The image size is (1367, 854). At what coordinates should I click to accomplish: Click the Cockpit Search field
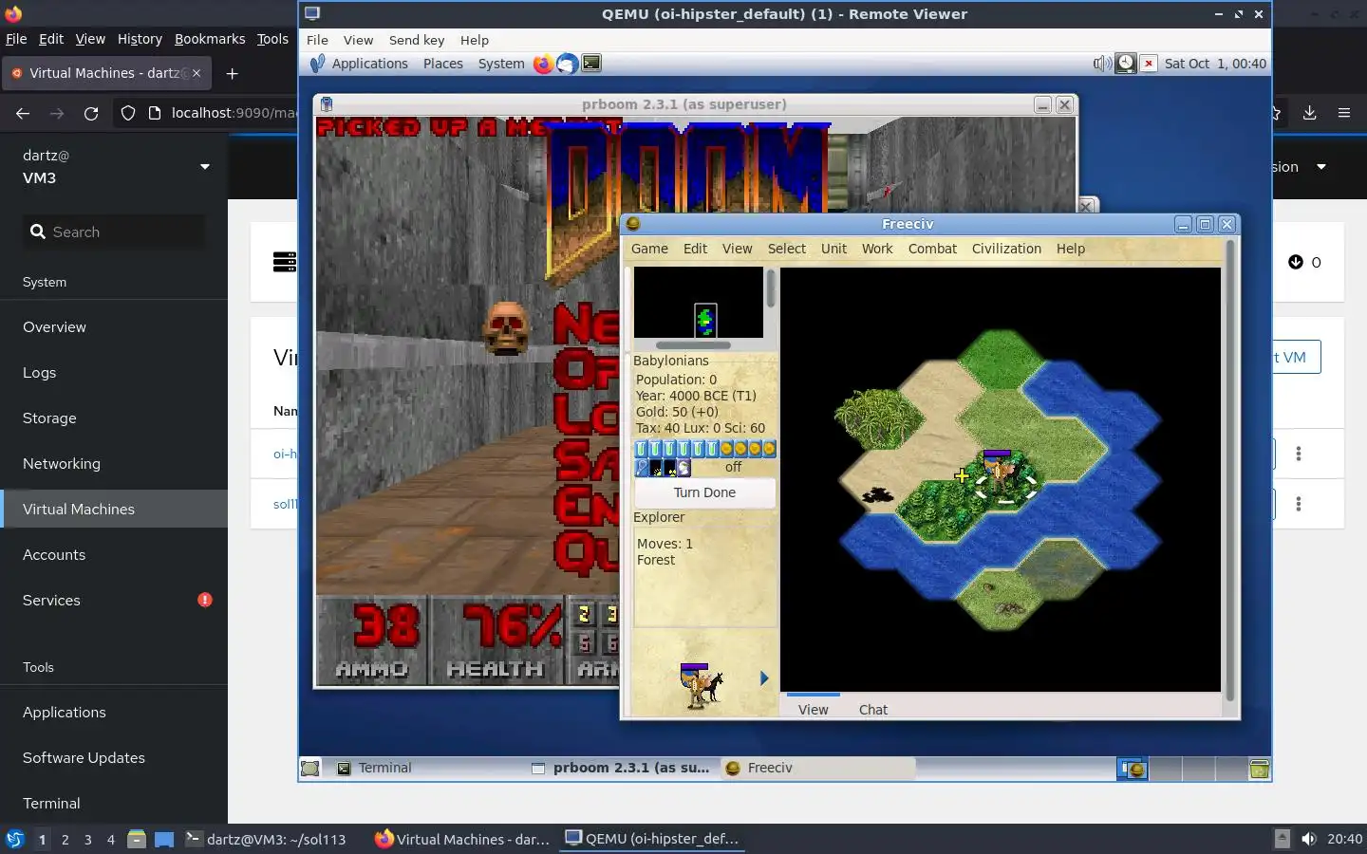pyautogui.click(x=114, y=232)
